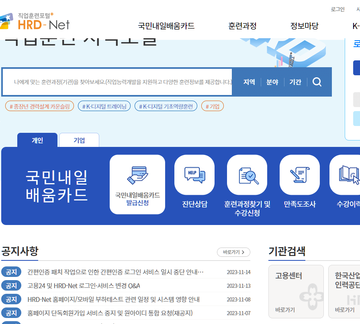
Task: Select the #K-디지털 기초역량훈련 tag
Action: [x=166, y=106]
